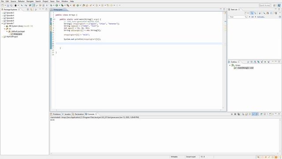The height and width of the screenshot is (159, 282).
Task: Click the Task List help question icon
Action: click(x=280, y=17)
